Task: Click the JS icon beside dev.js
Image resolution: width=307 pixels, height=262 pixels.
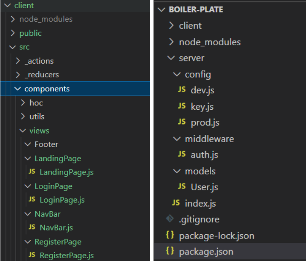Action: (182, 89)
